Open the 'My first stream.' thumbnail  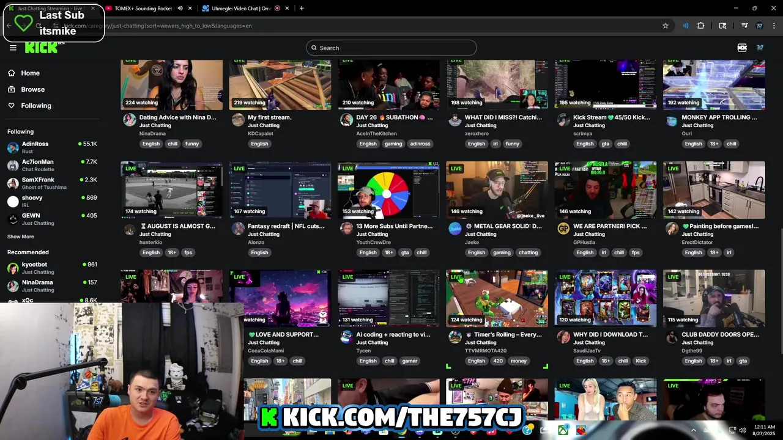point(280,84)
